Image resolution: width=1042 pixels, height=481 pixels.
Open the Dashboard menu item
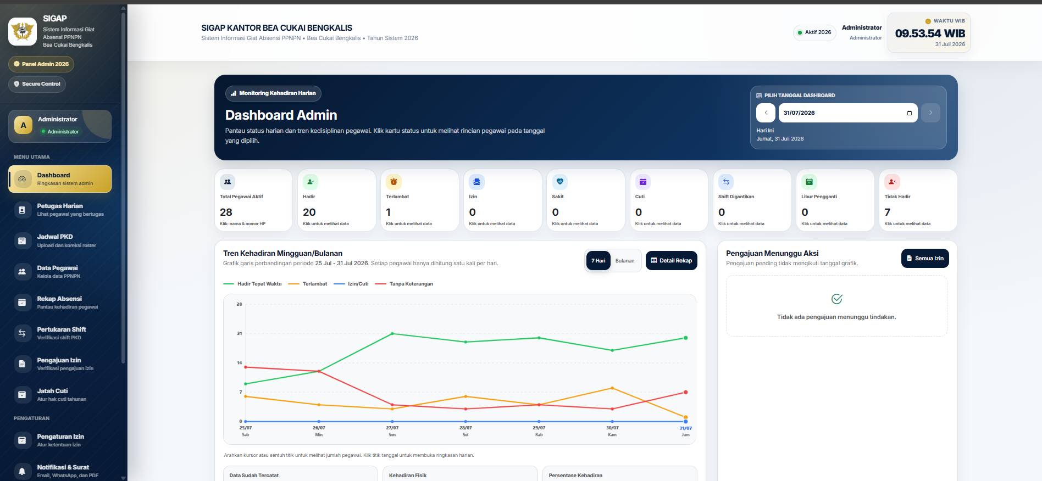click(x=60, y=179)
